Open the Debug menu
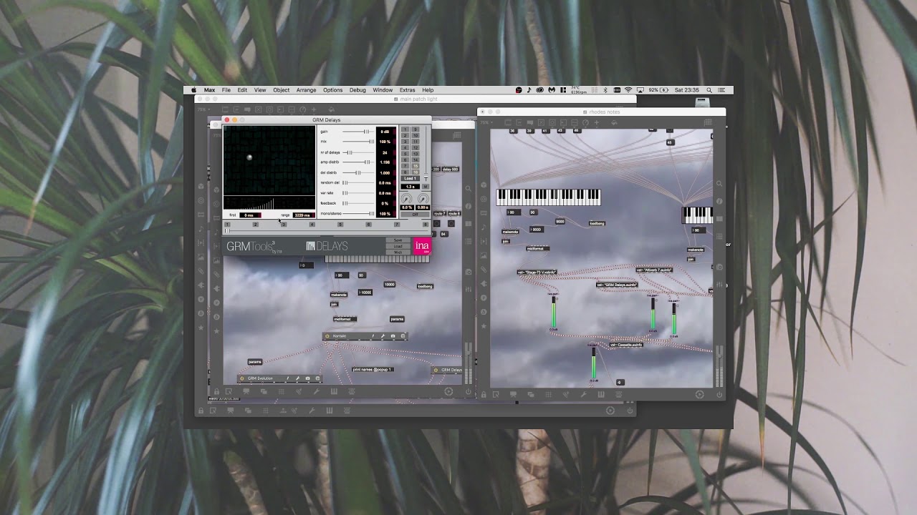The height and width of the screenshot is (515, 917). point(357,90)
